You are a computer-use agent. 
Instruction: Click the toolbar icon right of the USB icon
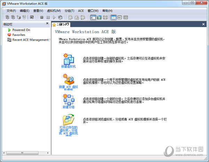click(x=32, y=17)
